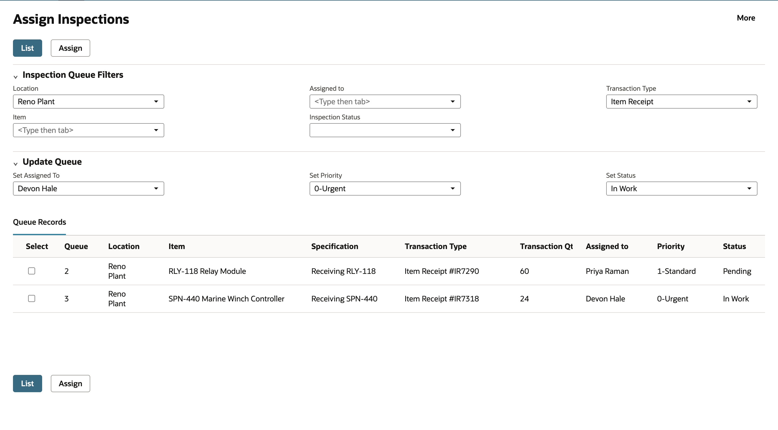The height and width of the screenshot is (430, 778).
Task: Click the top Assign button
Action: [x=70, y=48]
